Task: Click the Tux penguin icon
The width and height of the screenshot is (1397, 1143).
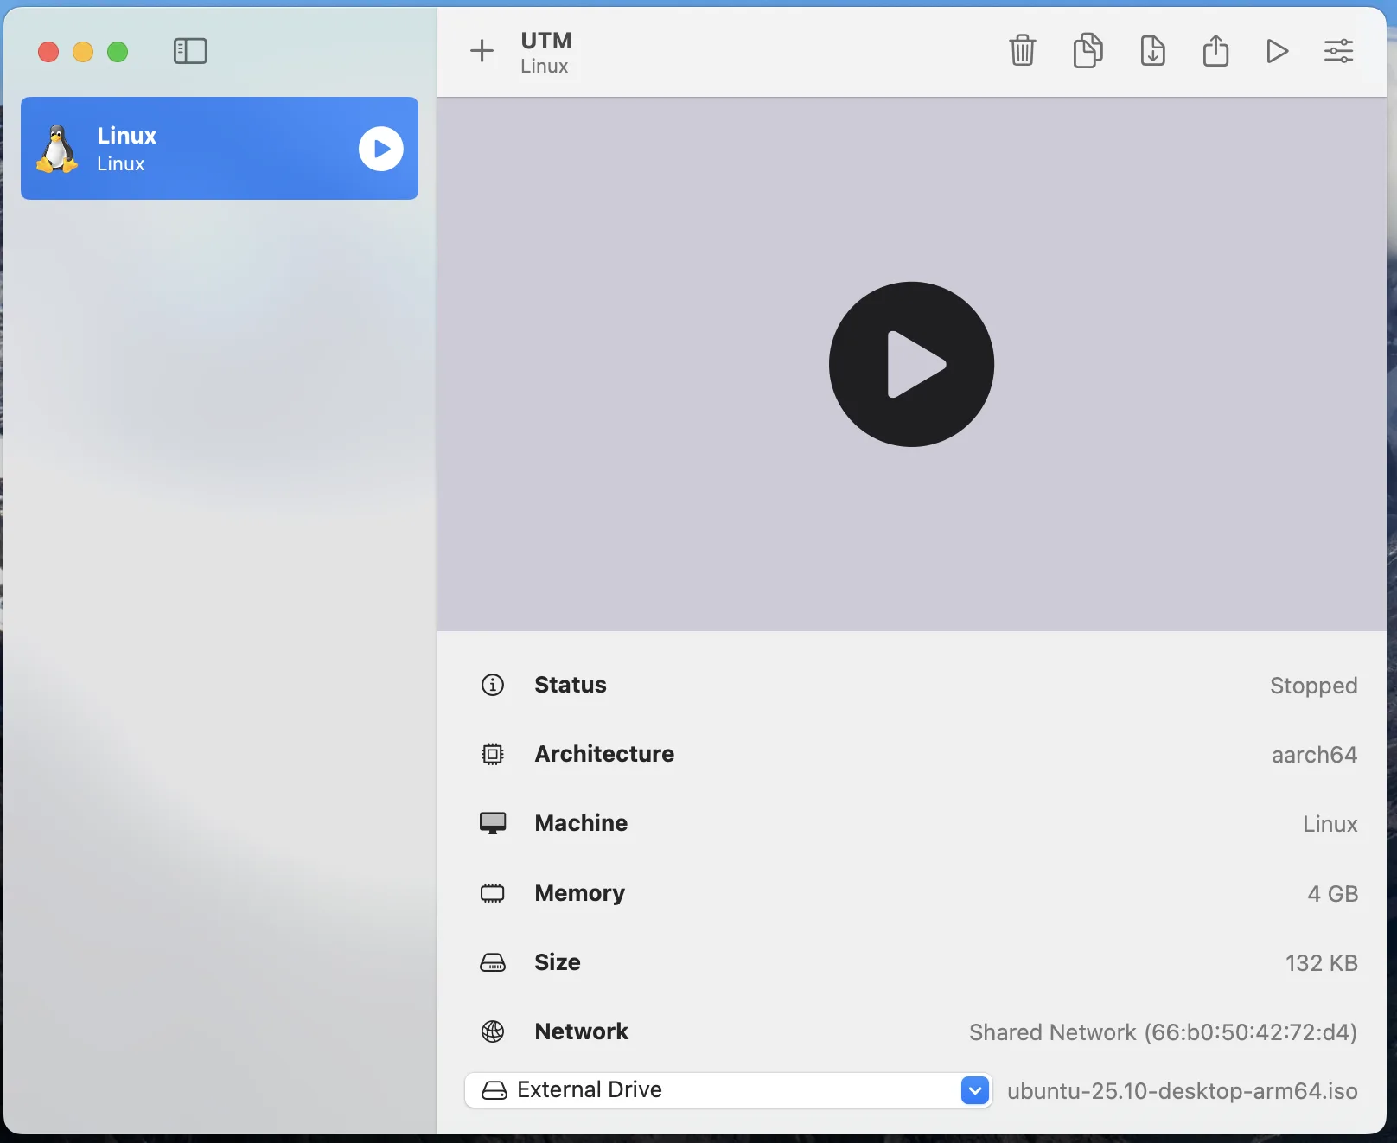Action: [57, 149]
